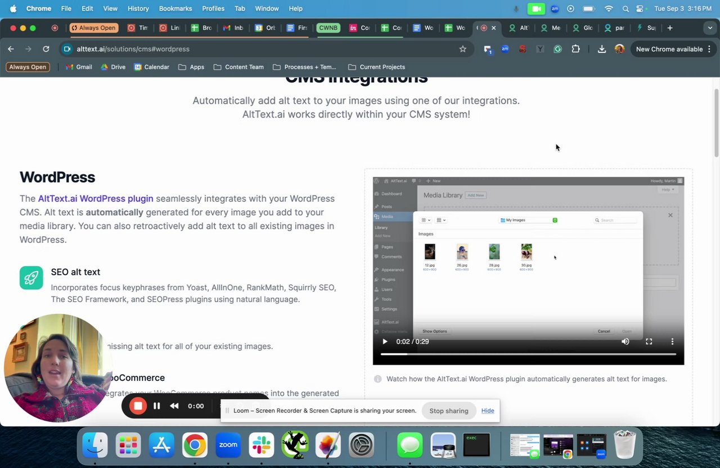Click the Always Open bookmark bar label
This screenshot has height=468, width=720.
tap(28, 67)
